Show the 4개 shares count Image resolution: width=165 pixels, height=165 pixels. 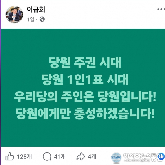[x=92, y=156]
